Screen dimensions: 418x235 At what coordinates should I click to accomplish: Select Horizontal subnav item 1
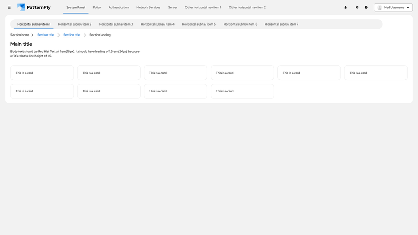33,24
